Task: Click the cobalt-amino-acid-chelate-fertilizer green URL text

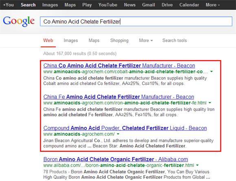Action: pyautogui.click(x=126, y=72)
